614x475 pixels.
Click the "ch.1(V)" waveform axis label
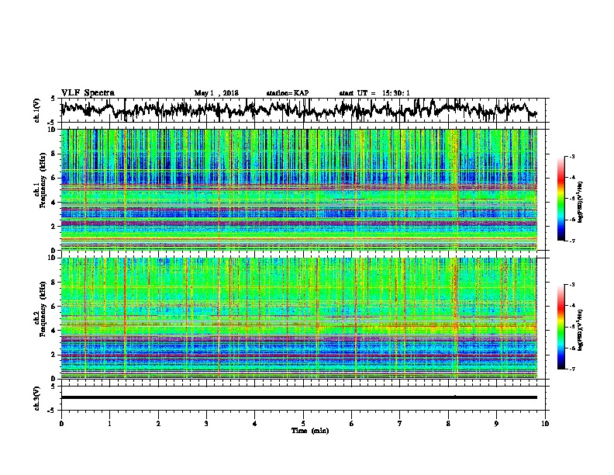click(37, 110)
